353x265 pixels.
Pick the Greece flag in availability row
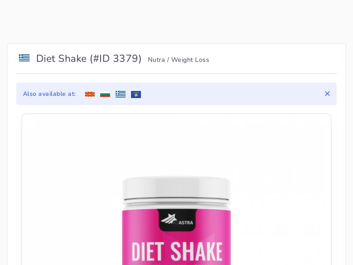[120, 94]
